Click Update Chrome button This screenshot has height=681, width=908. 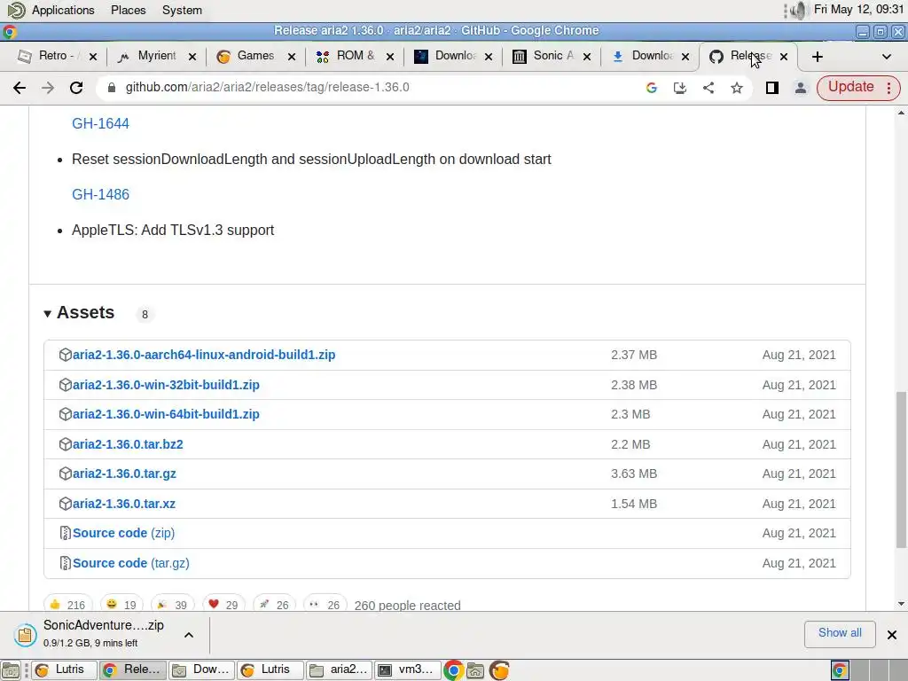pos(850,87)
